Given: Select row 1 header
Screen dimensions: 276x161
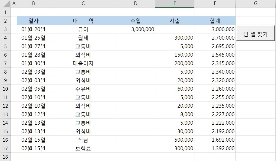Looking at the screenshot, I should tap(5, 12).
